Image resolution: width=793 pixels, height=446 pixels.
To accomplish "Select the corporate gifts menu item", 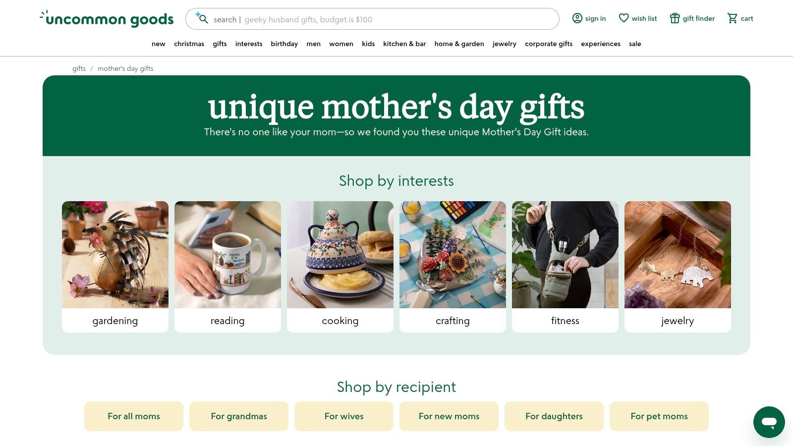I will tap(549, 44).
